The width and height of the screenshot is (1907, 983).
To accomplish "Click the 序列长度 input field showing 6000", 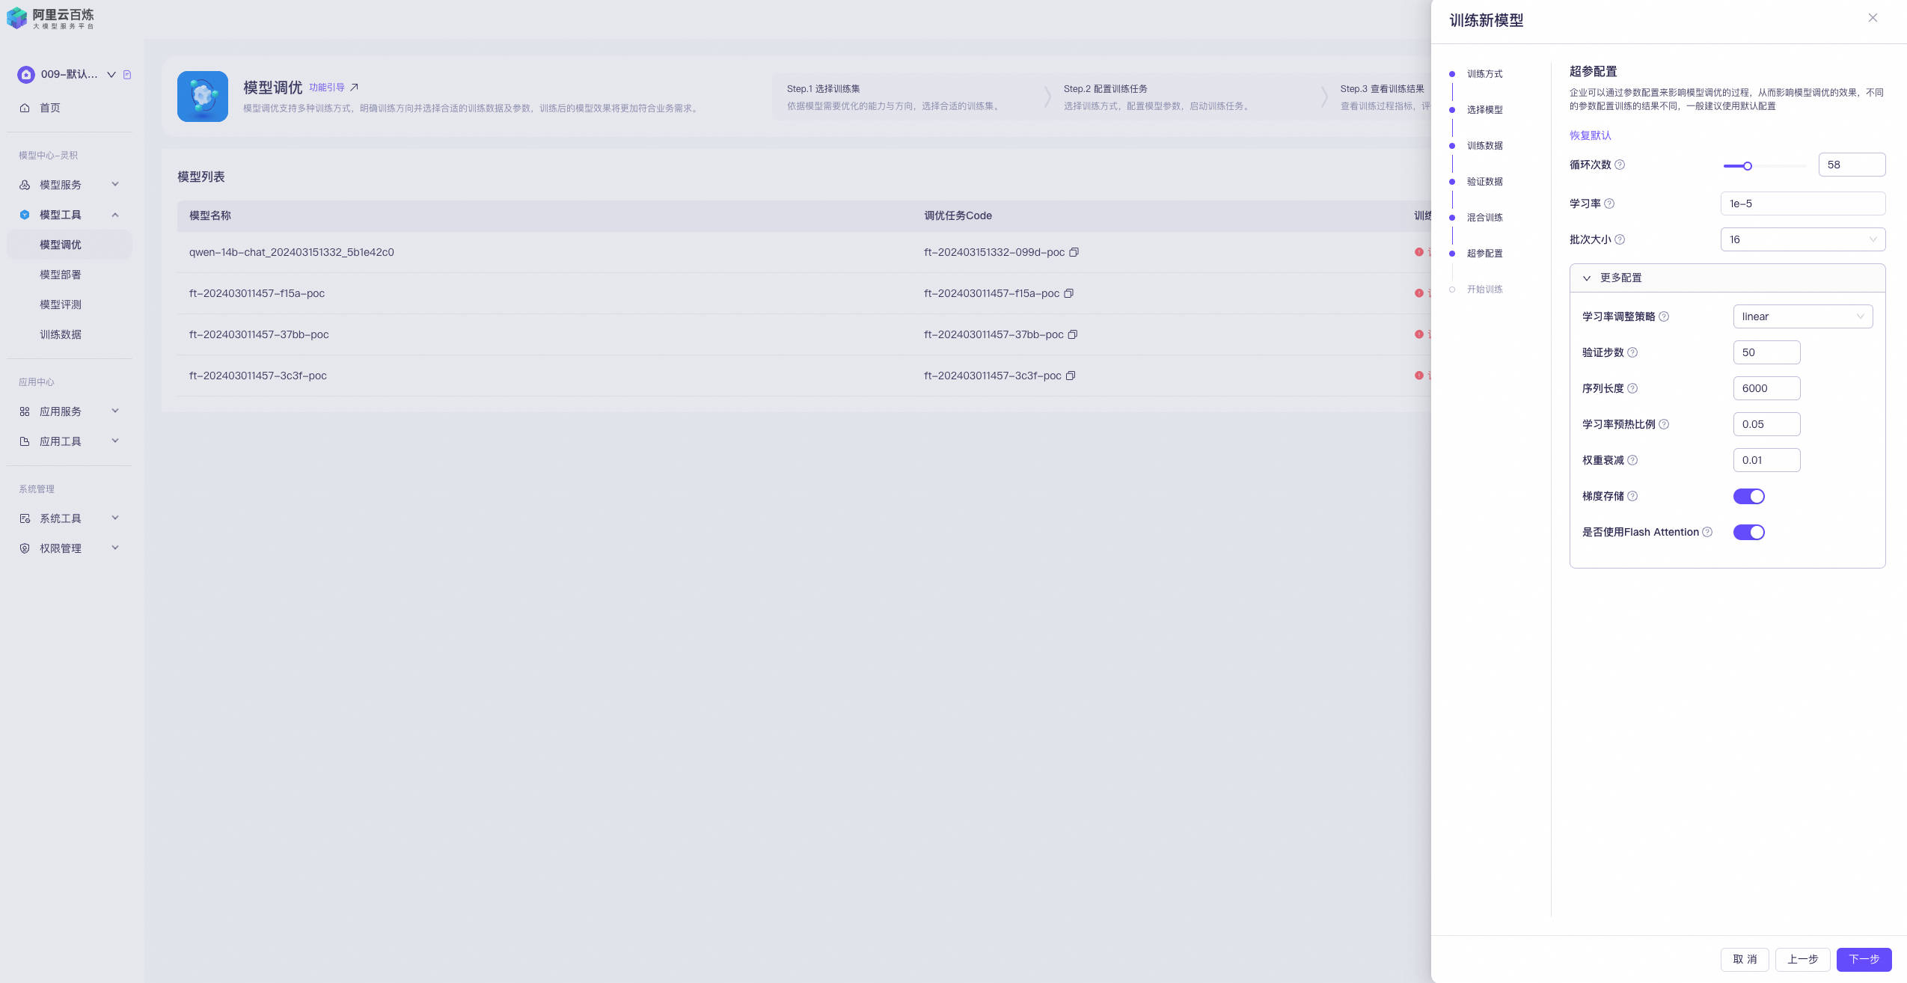I will coord(1766,388).
